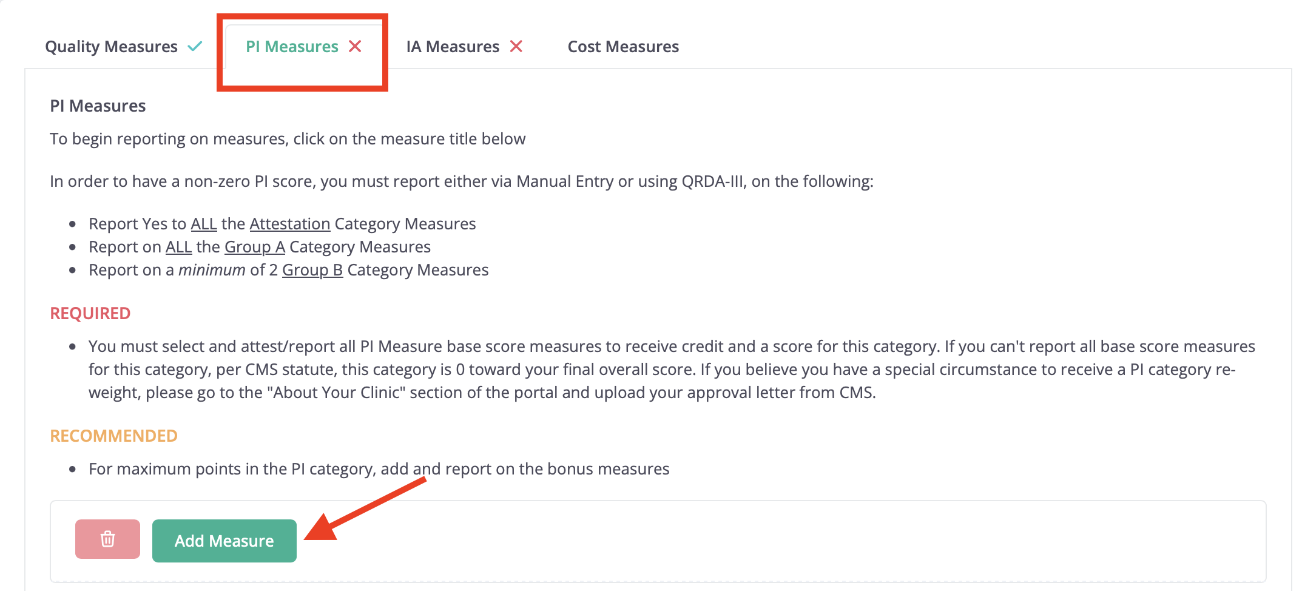Click the italic word minimum
The image size is (1302, 591).
tap(212, 270)
